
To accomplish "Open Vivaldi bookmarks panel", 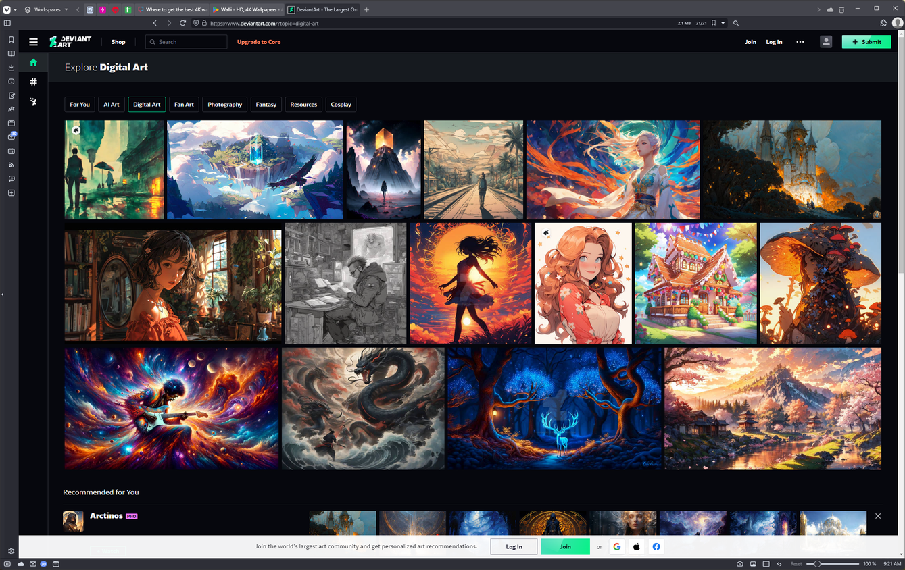I will point(11,40).
